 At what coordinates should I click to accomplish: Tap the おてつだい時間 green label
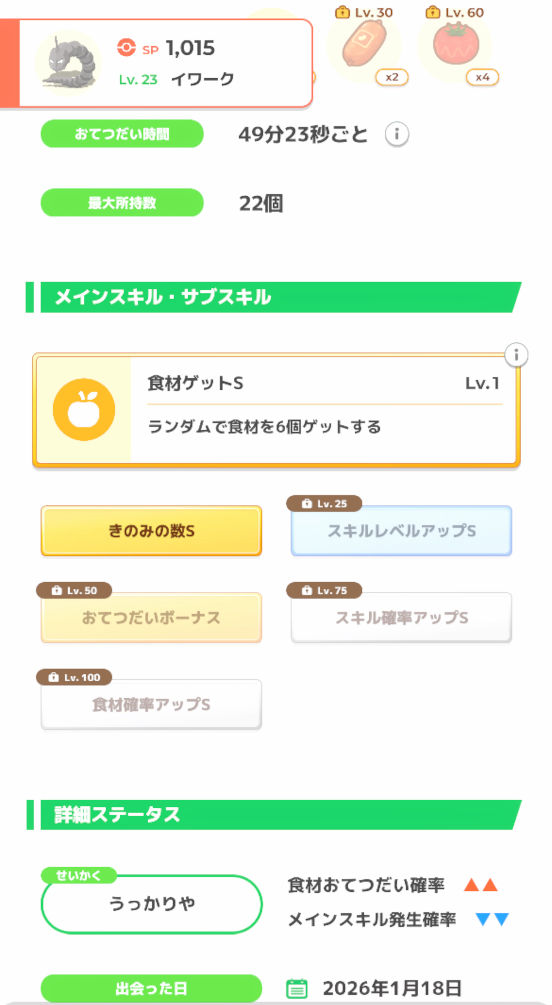point(122,134)
